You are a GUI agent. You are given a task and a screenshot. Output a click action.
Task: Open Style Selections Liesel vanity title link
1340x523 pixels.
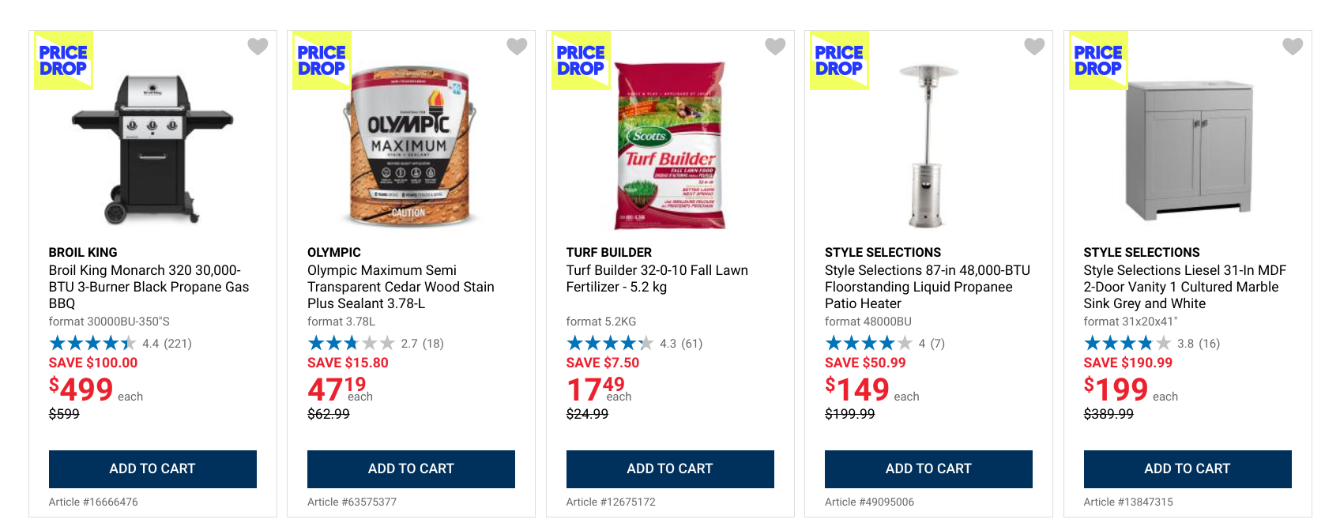click(1184, 287)
